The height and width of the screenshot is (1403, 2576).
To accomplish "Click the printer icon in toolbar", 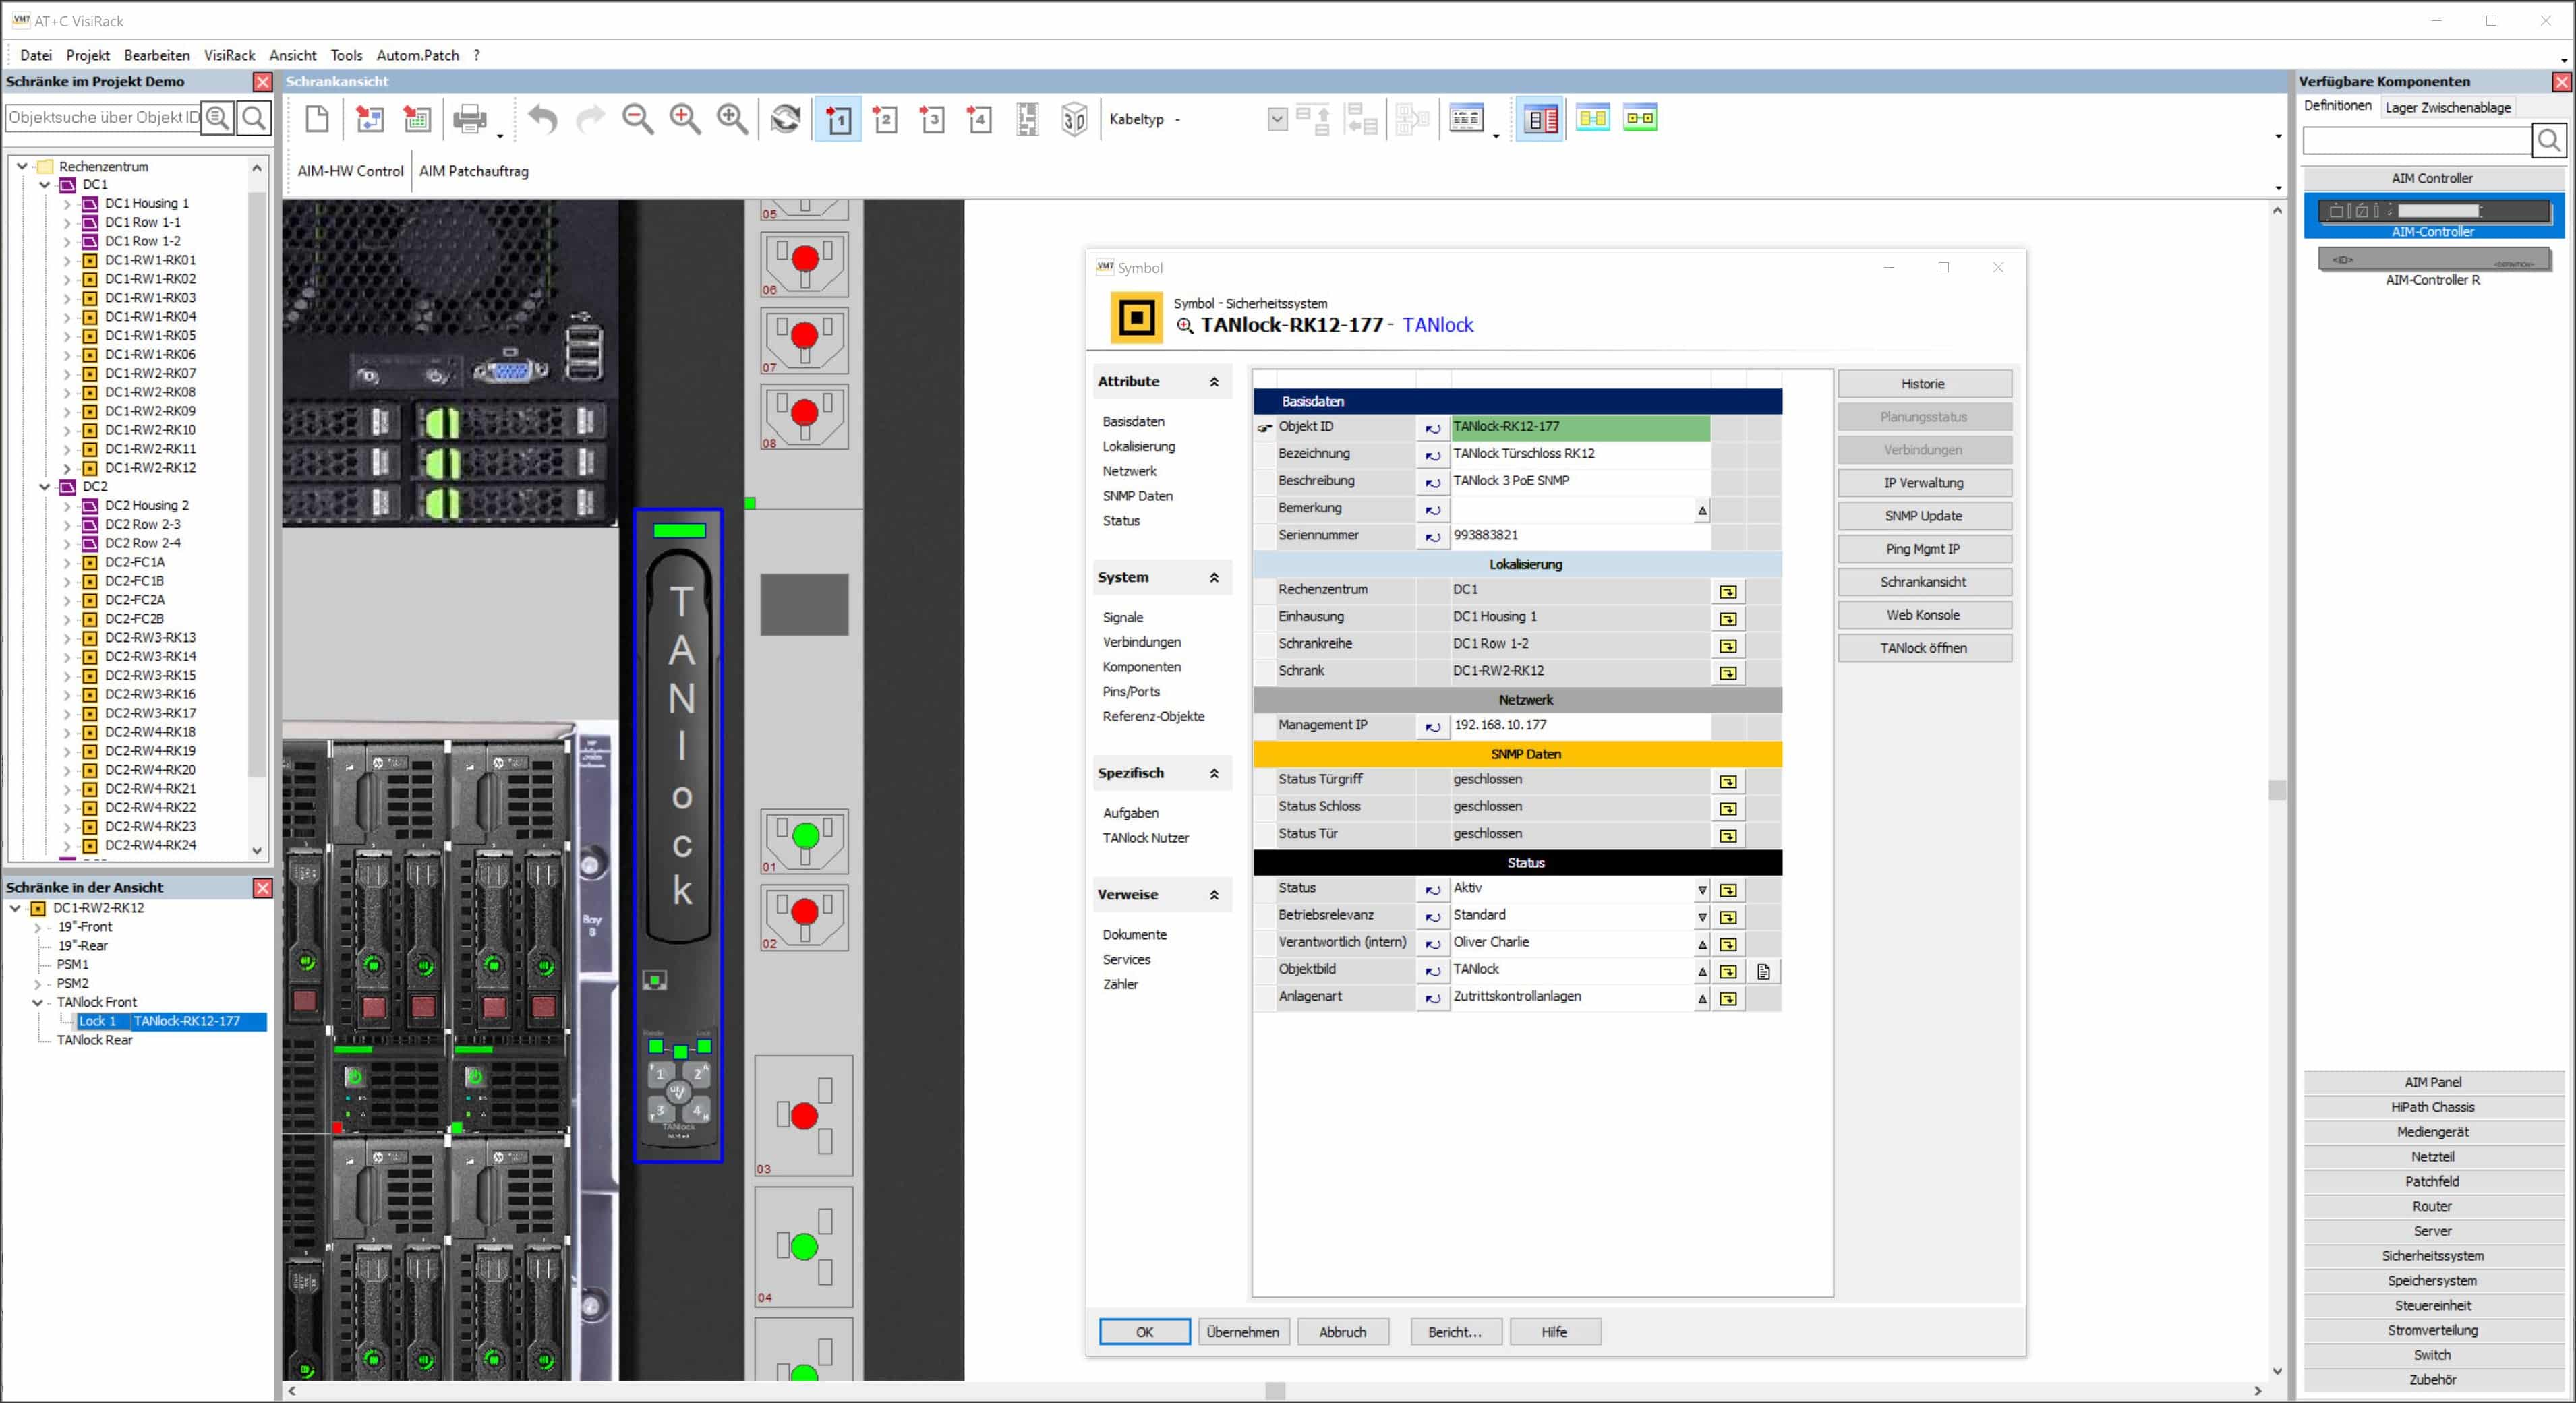I will (469, 119).
